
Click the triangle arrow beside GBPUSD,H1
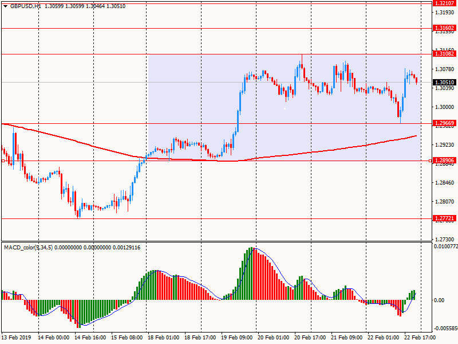(x=5, y=6)
